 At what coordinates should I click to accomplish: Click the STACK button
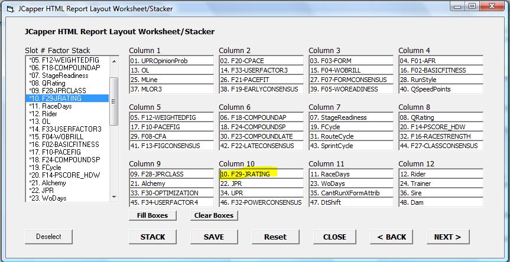pyautogui.click(x=152, y=237)
